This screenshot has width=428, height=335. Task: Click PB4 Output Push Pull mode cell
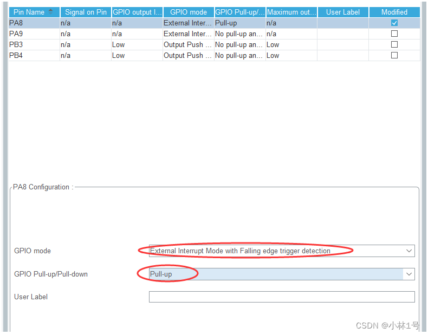point(189,56)
